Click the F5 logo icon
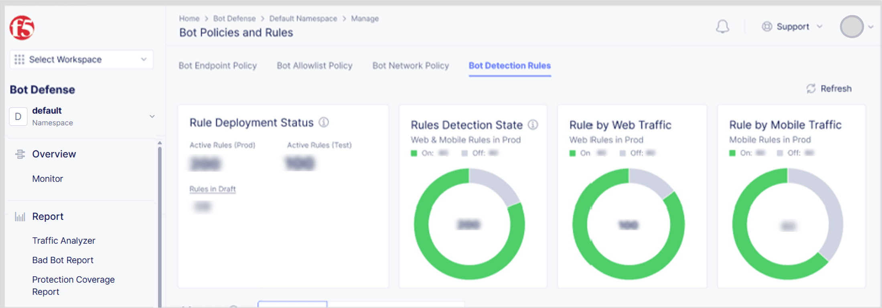The image size is (882, 308). [22, 28]
